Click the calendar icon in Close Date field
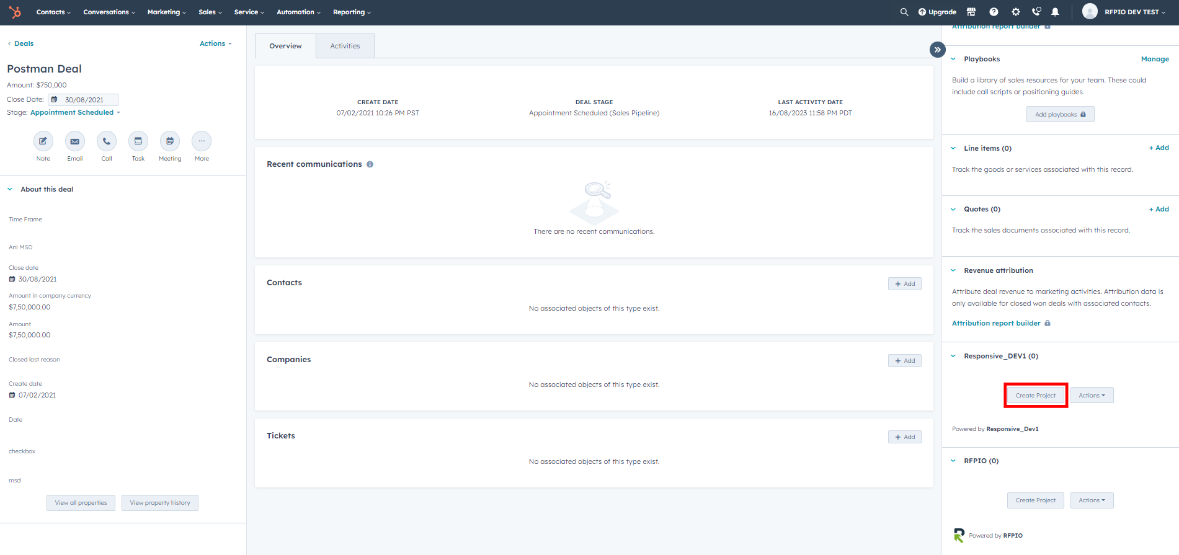 [x=55, y=100]
